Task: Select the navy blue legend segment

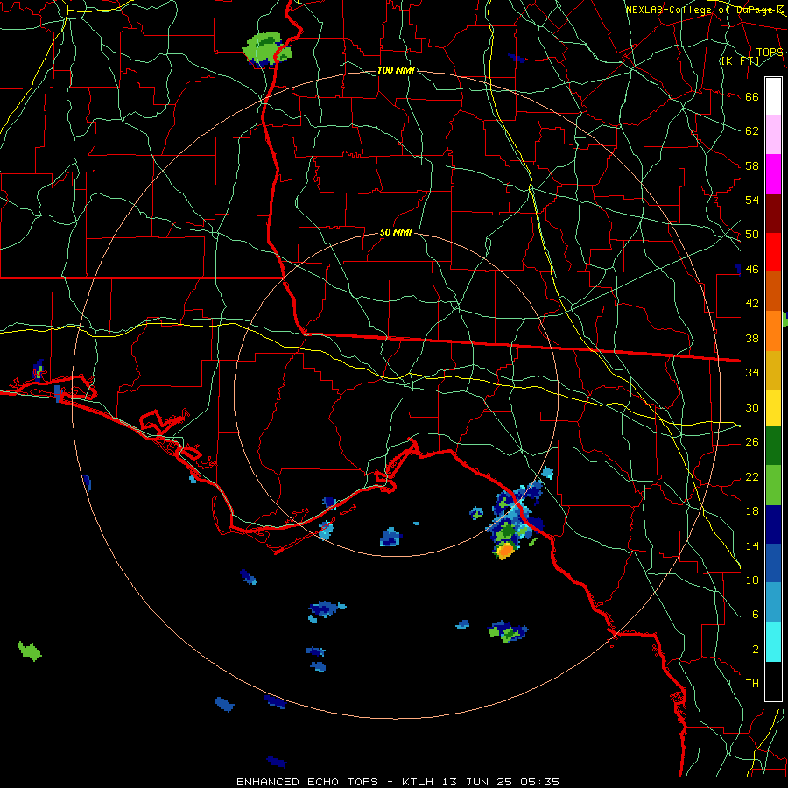Action: [x=773, y=524]
